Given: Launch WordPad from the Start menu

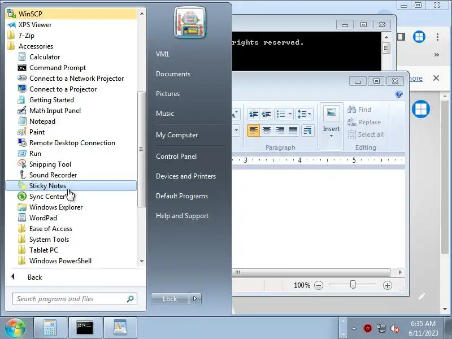Looking at the screenshot, I should (x=71, y=218).
